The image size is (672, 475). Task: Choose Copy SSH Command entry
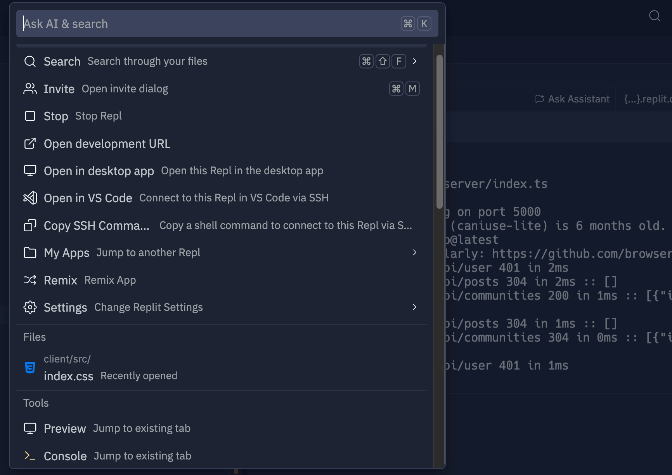tap(222, 225)
